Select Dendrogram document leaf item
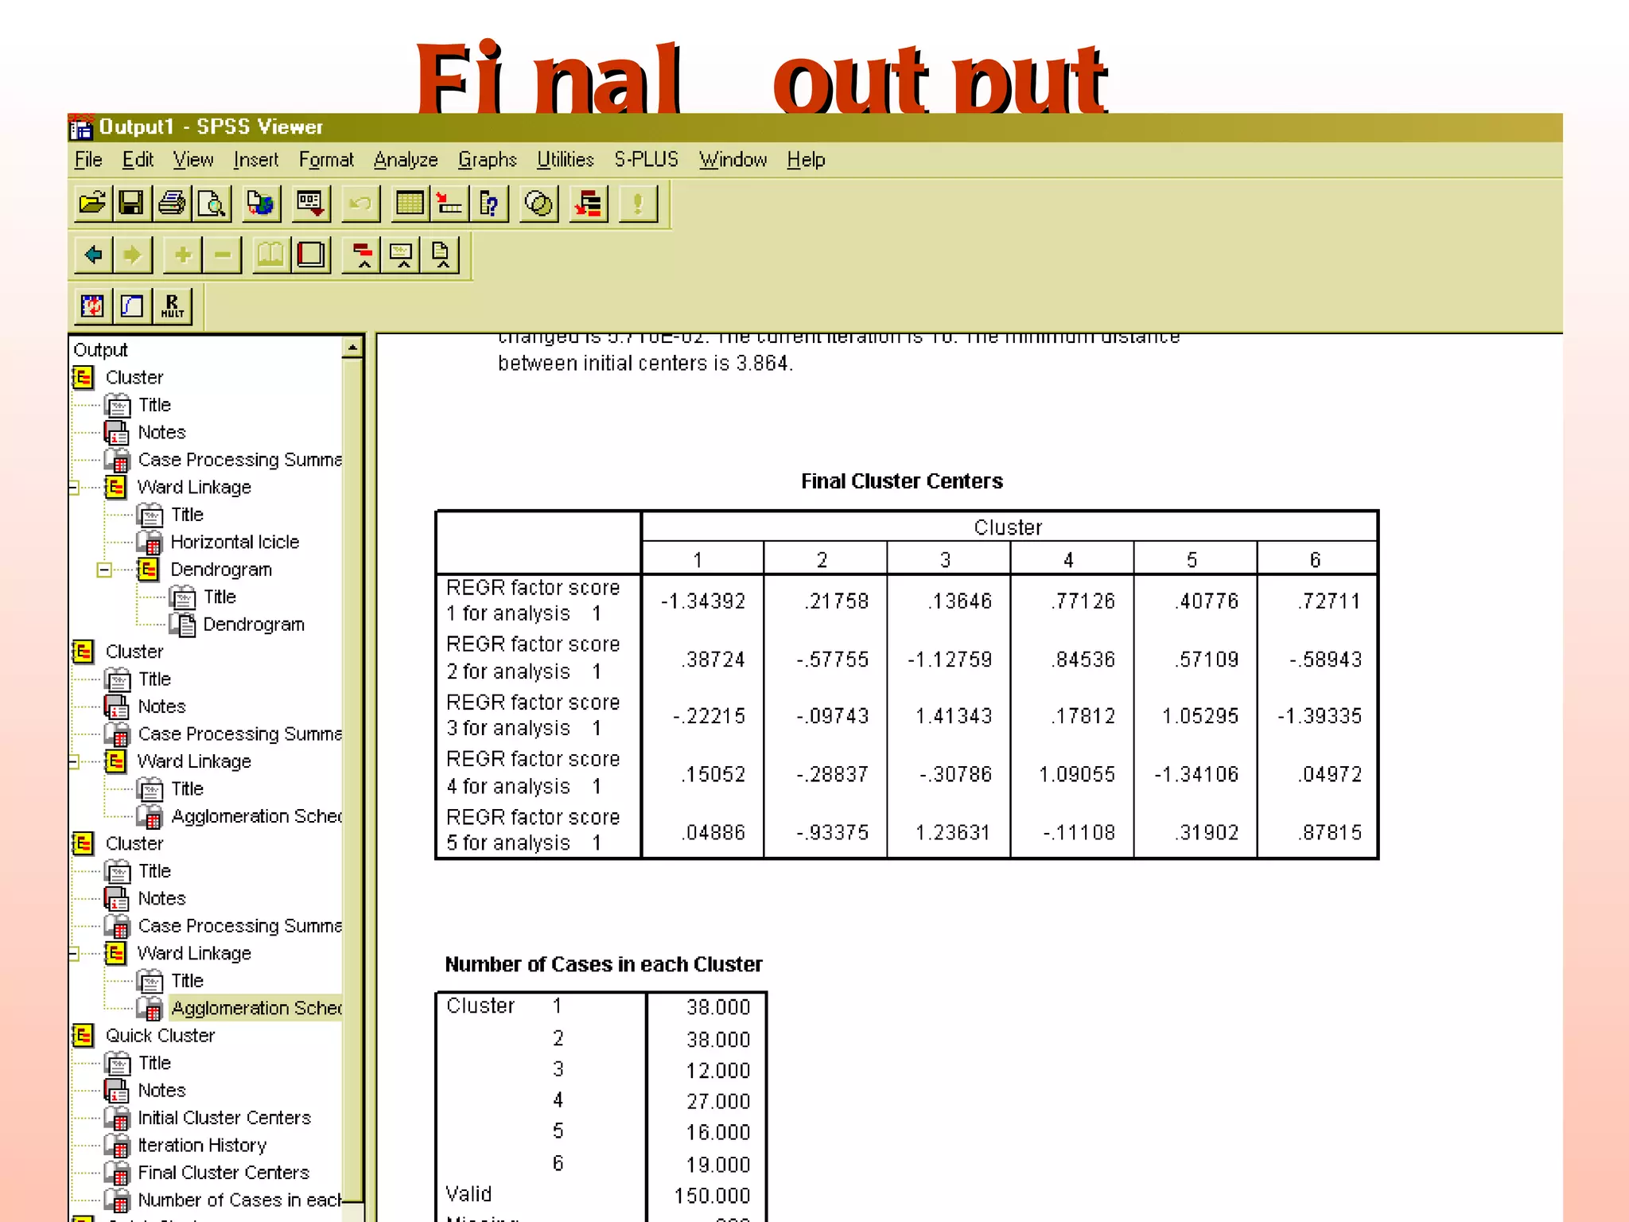This screenshot has height=1222, width=1629. [253, 625]
